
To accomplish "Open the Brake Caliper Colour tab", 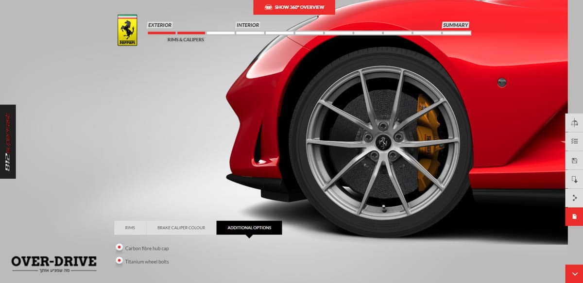I will (181, 228).
